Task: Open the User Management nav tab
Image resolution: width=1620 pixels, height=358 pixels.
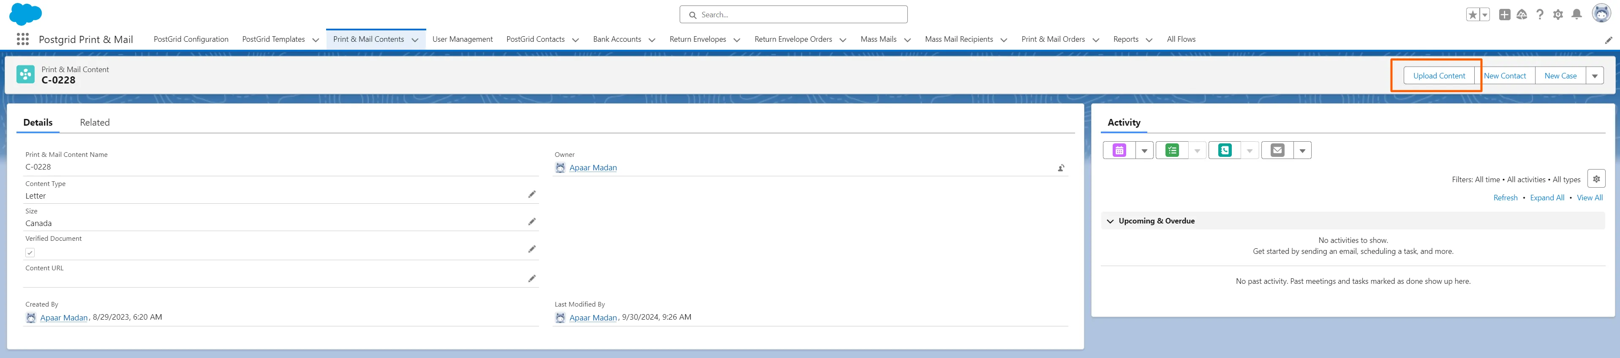Action: tap(462, 39)
